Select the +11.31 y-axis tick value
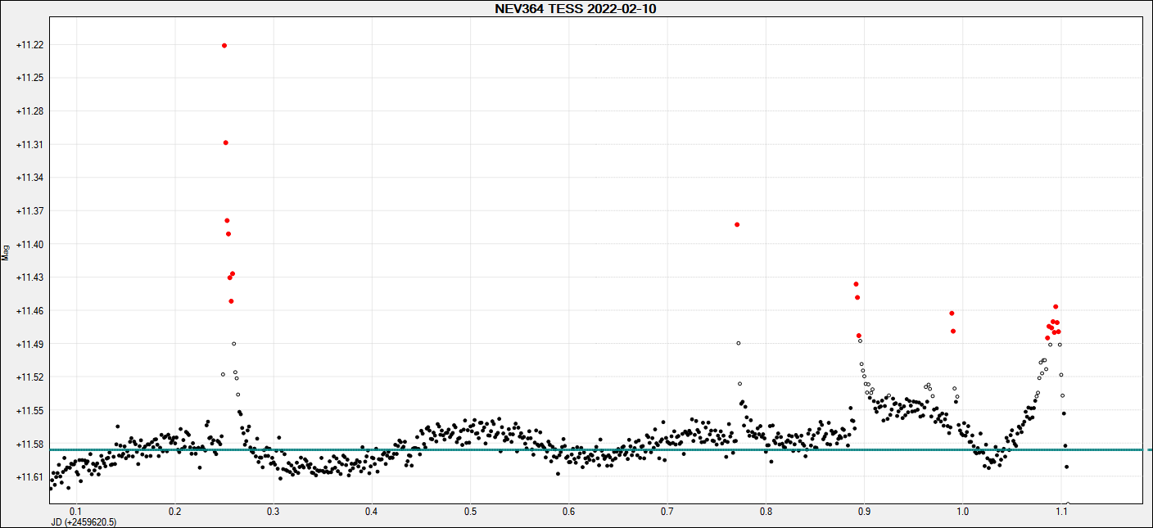 pyautogui.click(x=30, y=145)
